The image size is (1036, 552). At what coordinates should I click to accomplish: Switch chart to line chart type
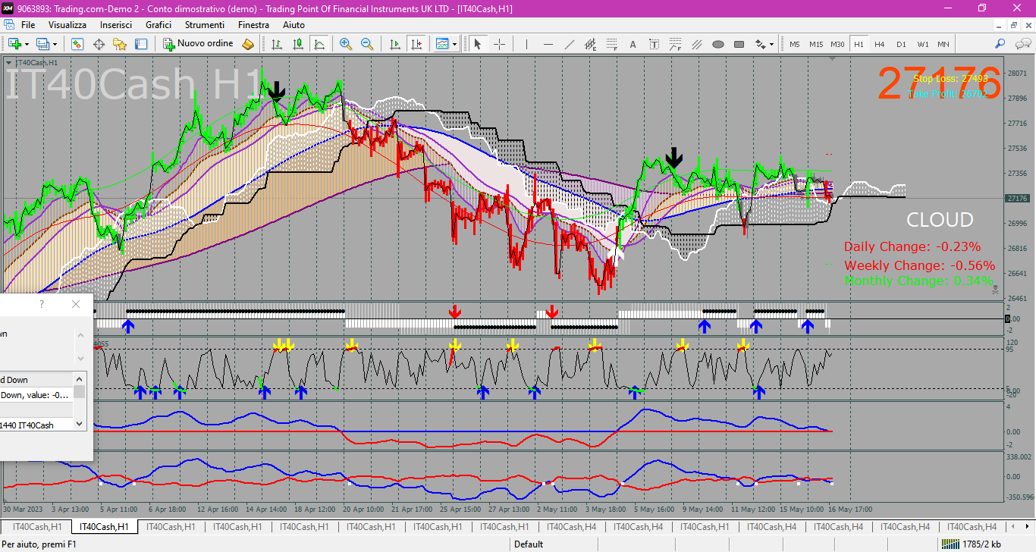point(319,44)
